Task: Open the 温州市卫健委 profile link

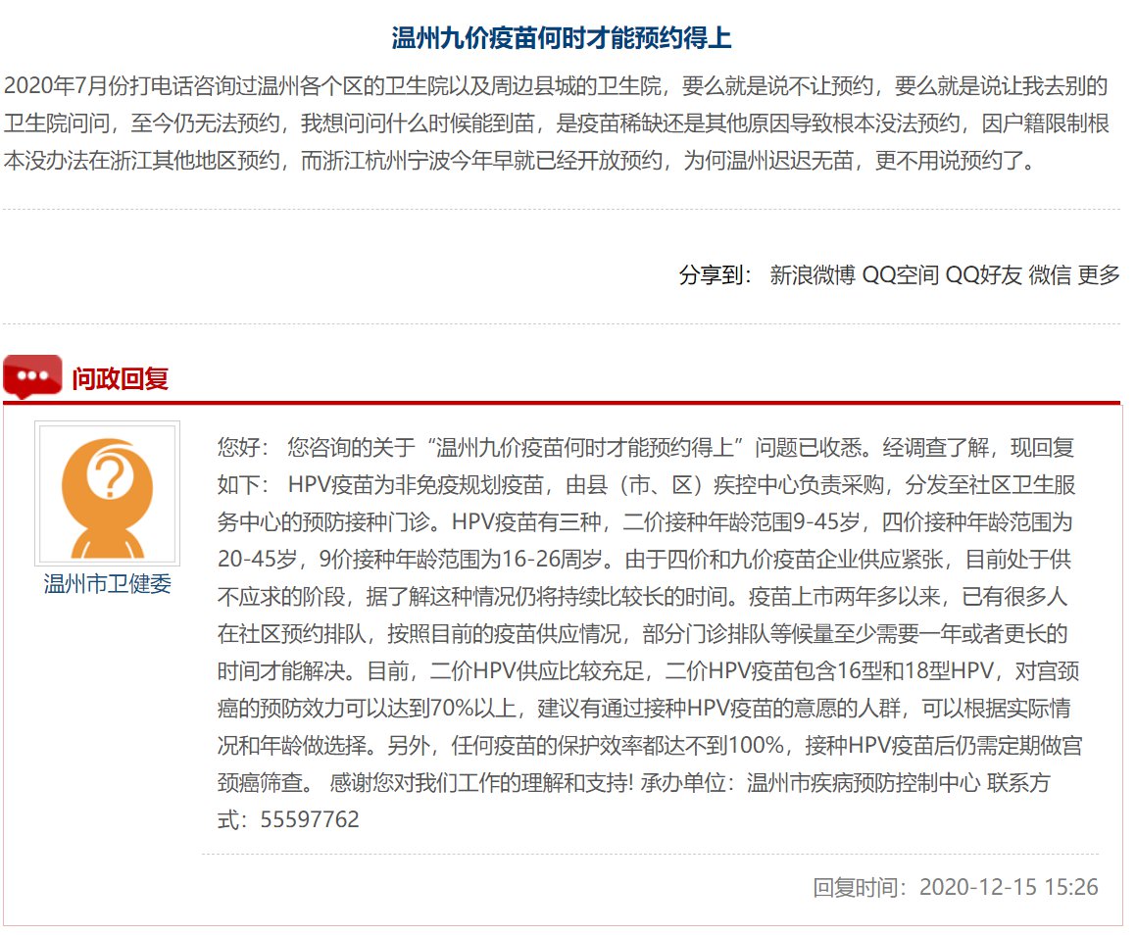Action: coord(108,584)
